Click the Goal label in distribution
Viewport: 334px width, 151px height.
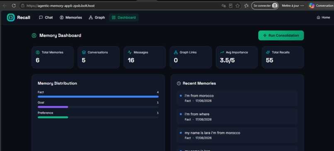point(41,103)
